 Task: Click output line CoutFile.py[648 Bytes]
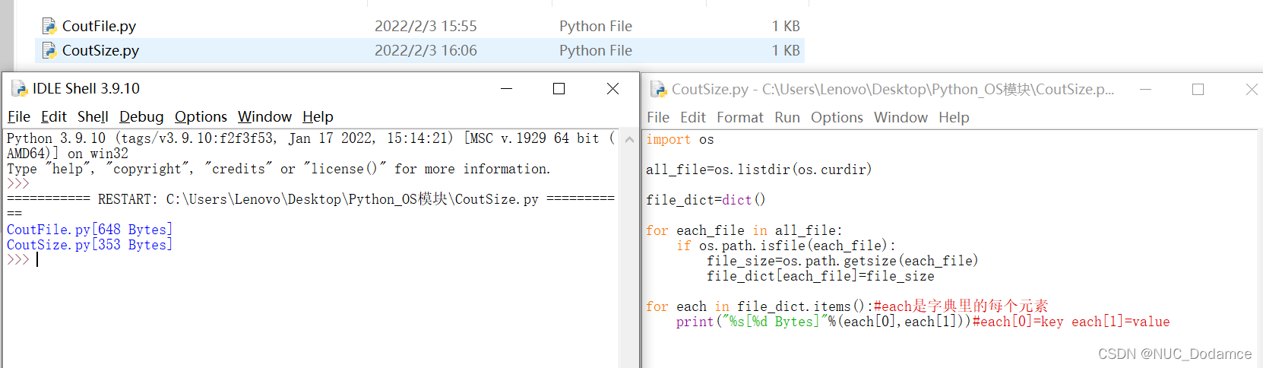[90, 230]
